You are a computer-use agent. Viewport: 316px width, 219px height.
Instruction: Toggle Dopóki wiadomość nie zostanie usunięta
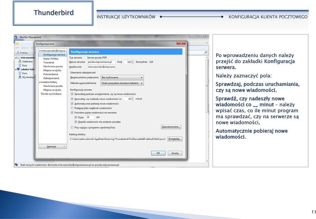(76, 122)
